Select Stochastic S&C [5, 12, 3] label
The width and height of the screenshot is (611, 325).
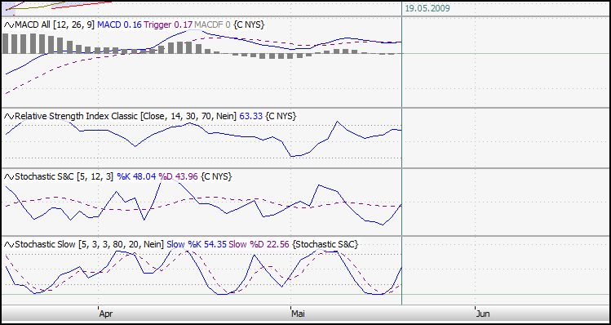click(x=64, y=177)
